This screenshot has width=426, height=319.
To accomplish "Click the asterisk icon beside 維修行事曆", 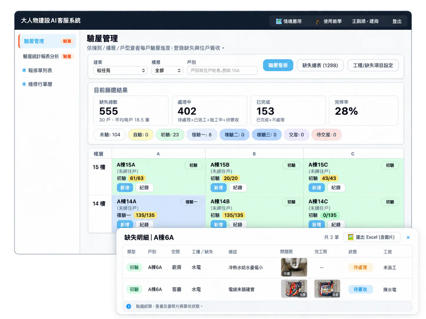I will click(24, 84).
